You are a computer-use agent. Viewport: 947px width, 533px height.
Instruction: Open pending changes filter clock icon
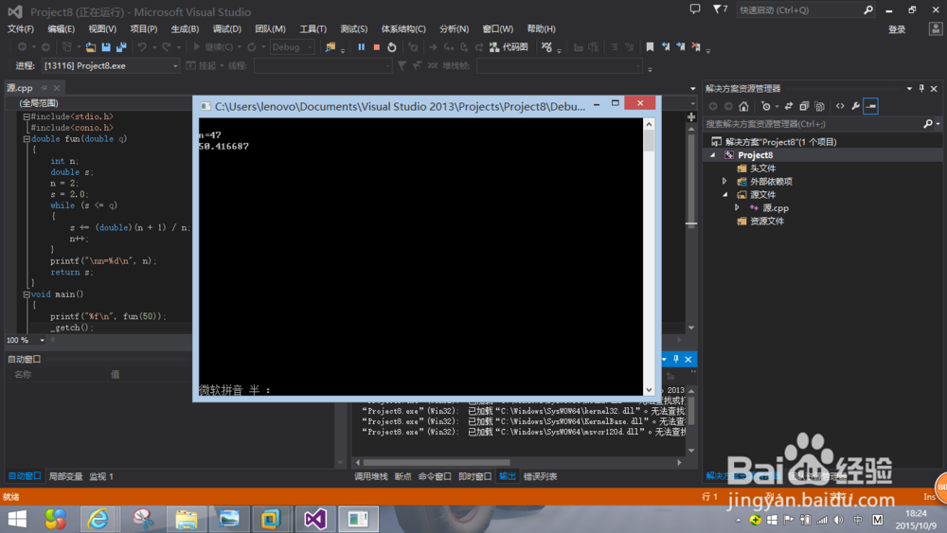point(766,106)
